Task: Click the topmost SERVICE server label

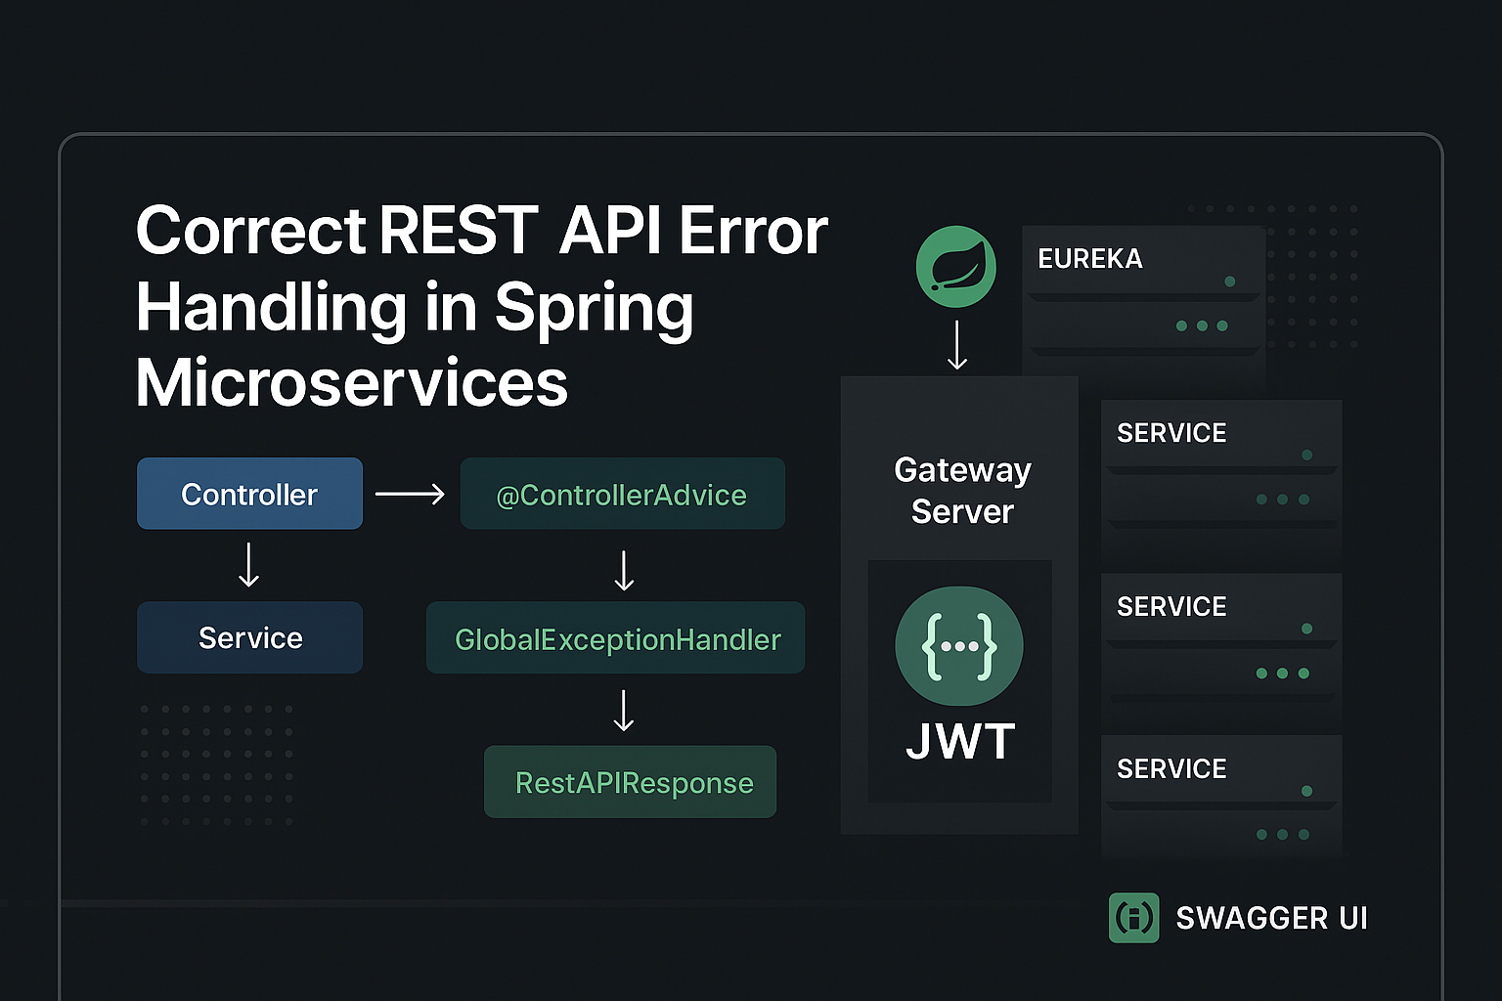Action: tap(1171, 433)
